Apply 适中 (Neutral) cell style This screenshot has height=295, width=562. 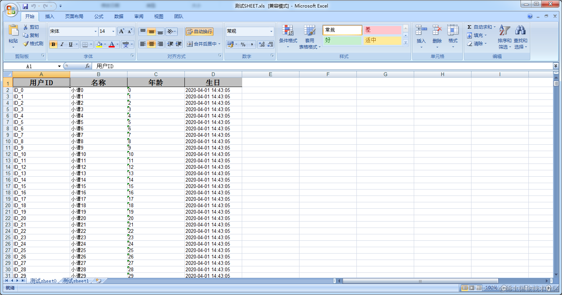pos(382,40)
